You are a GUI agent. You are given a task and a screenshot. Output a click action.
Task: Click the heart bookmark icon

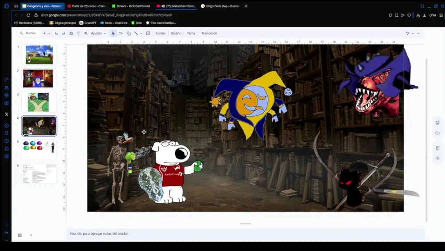(409, 15)
